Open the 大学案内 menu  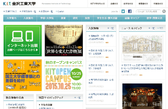(12, 18)
